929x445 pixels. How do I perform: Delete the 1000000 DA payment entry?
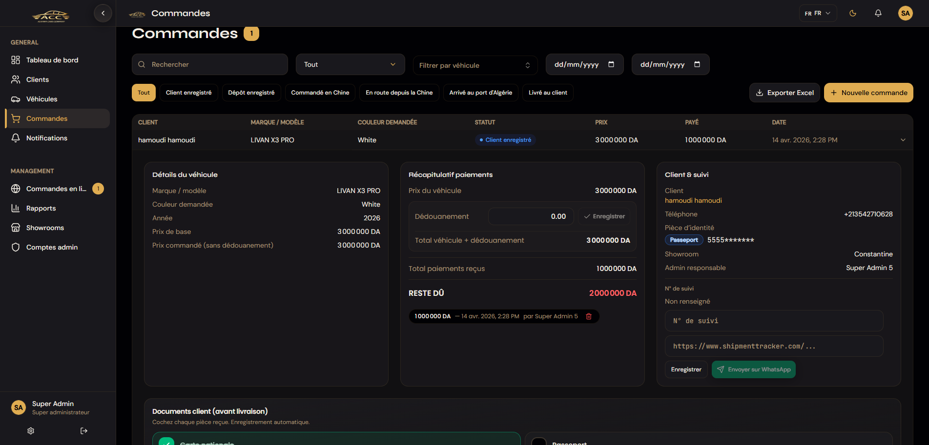point(589,316)
